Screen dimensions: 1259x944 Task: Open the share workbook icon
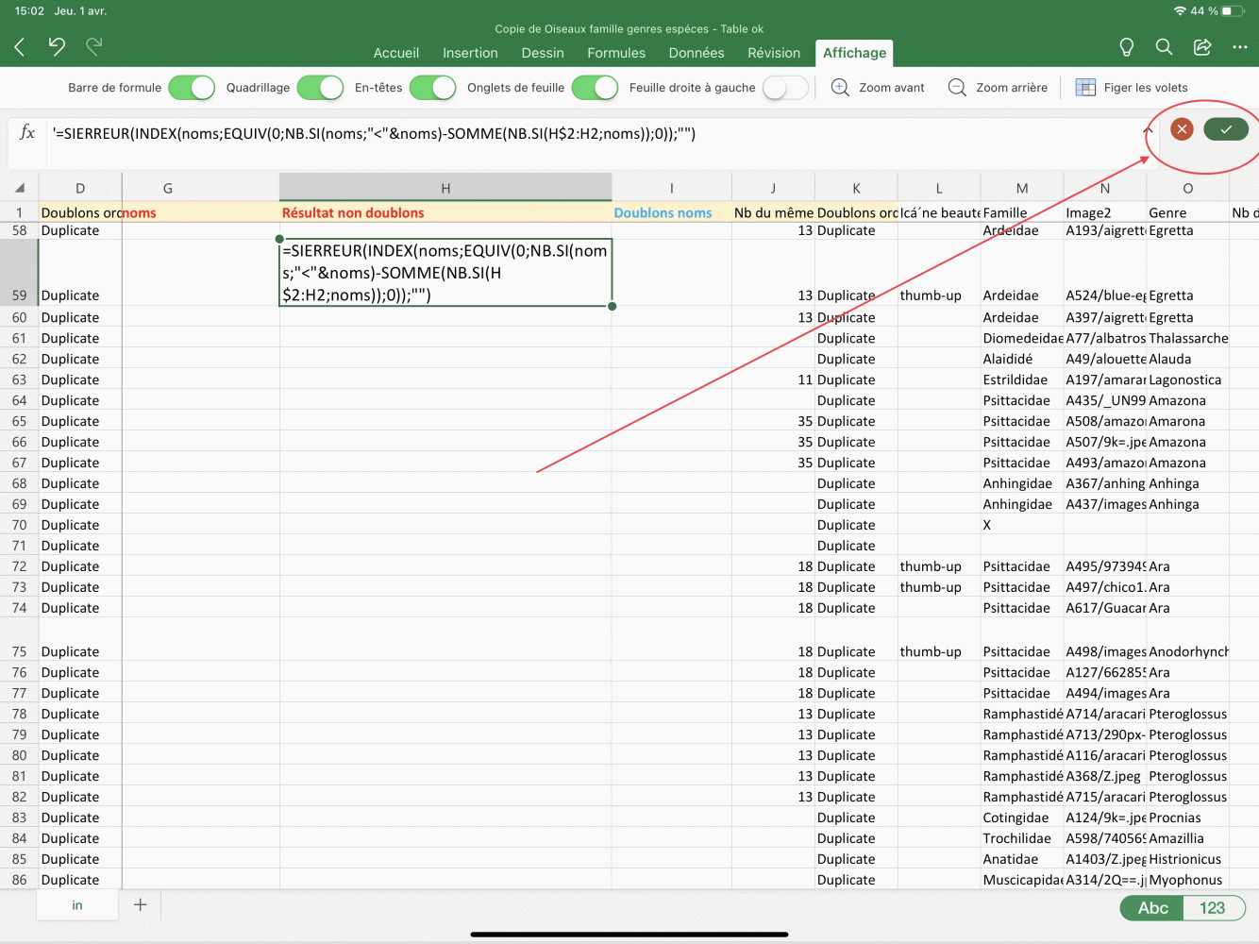click(x=1202, y=47)
